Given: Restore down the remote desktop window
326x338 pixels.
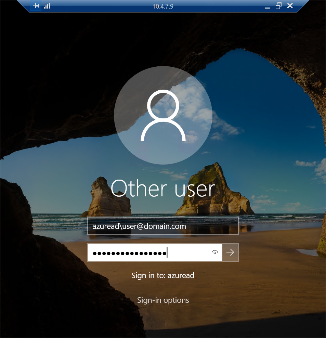Looking at the screenshot, I should pyautogui.click(x=278, y=6).
